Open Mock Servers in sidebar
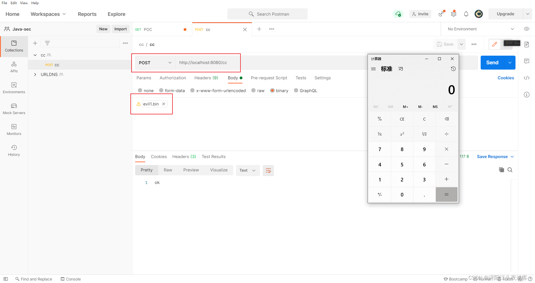 (14, 109)
